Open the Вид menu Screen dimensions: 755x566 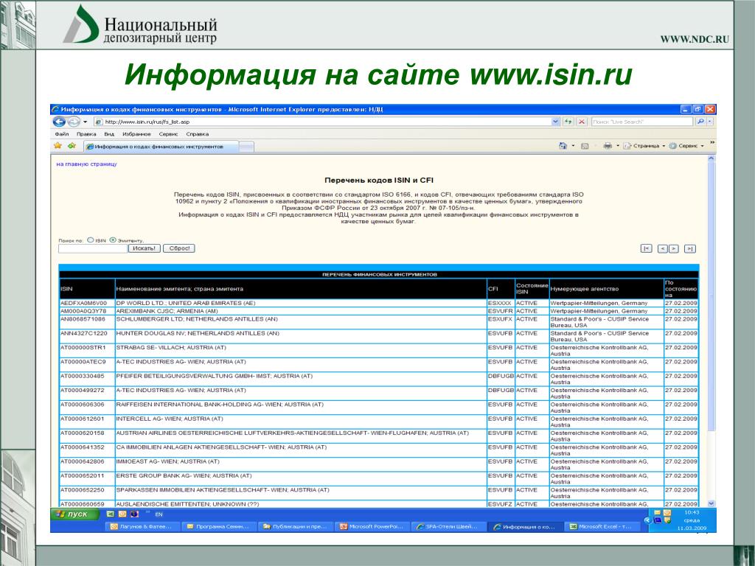pos(109,134)
